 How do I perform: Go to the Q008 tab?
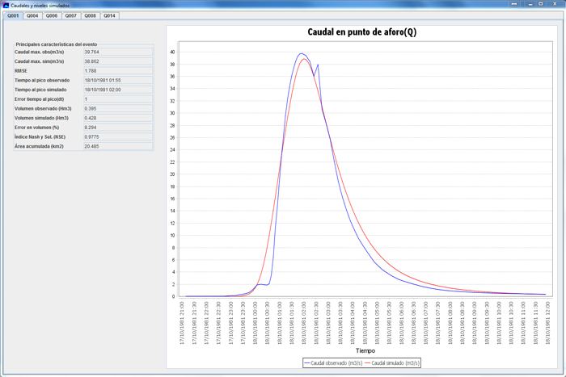[x=91, y=15]
